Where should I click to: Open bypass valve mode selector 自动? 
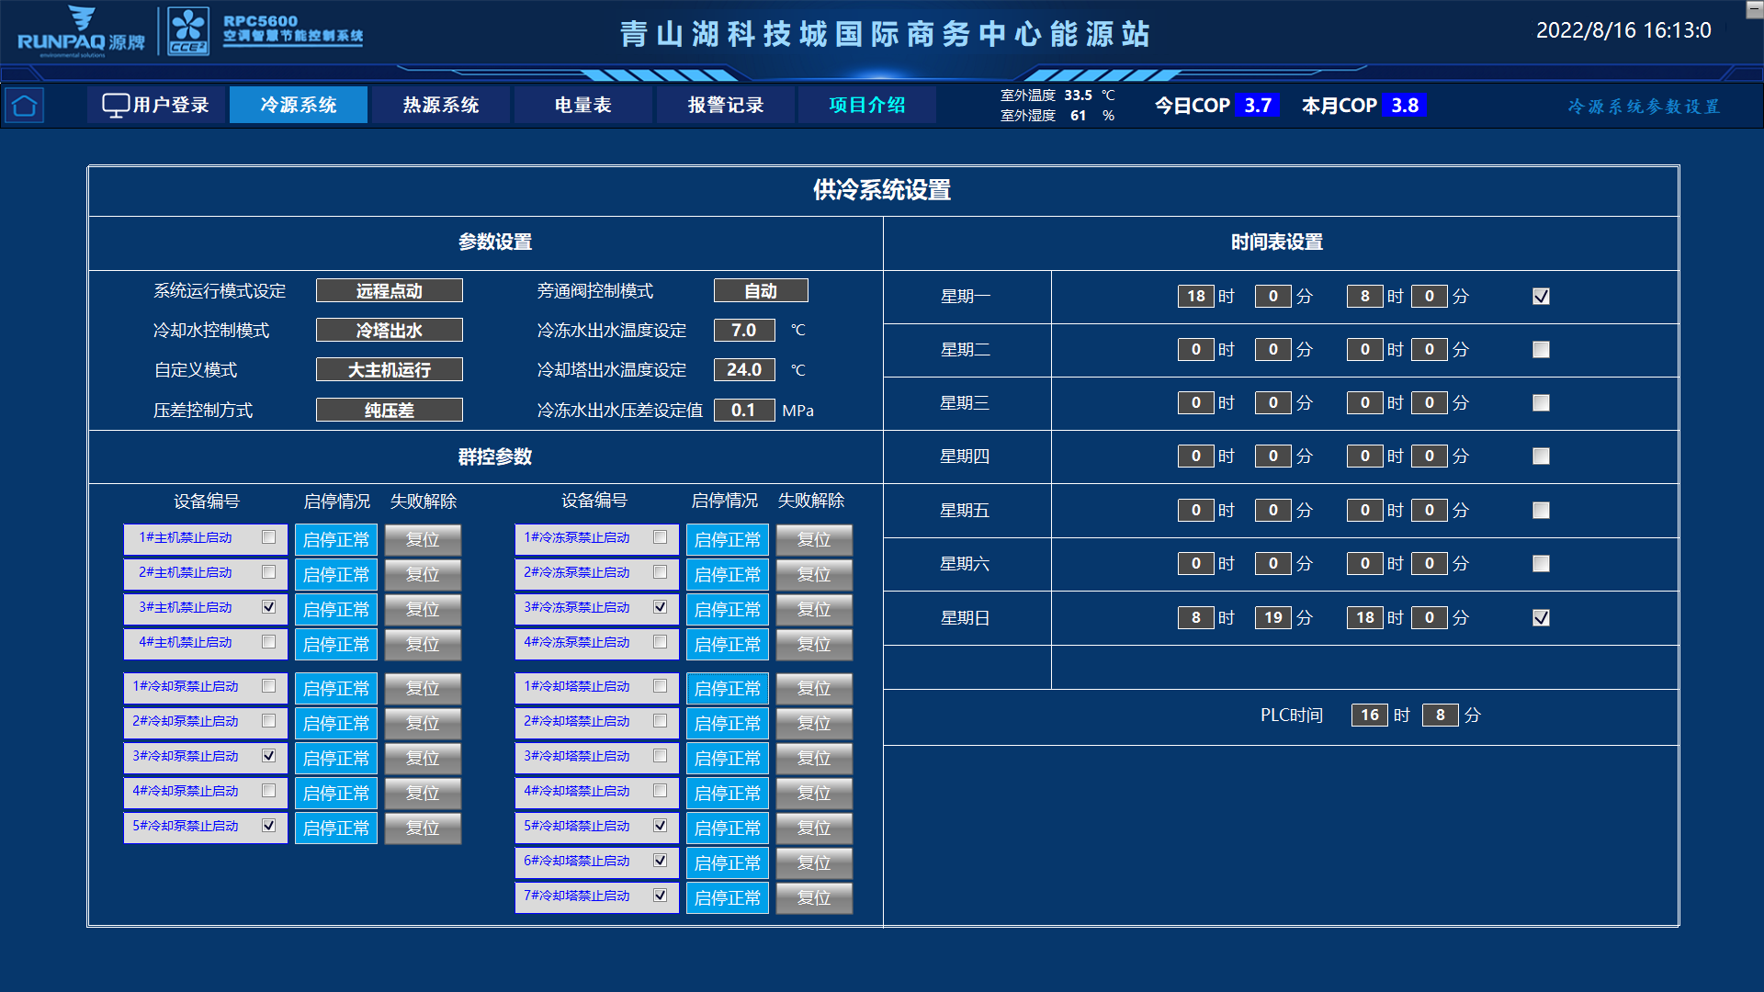click(761, 290)
